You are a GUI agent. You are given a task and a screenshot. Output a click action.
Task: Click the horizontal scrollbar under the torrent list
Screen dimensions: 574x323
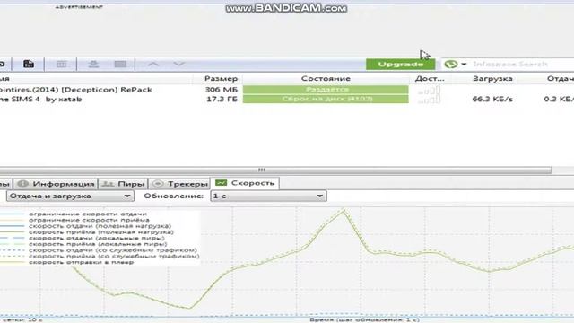tap(275, 170)
